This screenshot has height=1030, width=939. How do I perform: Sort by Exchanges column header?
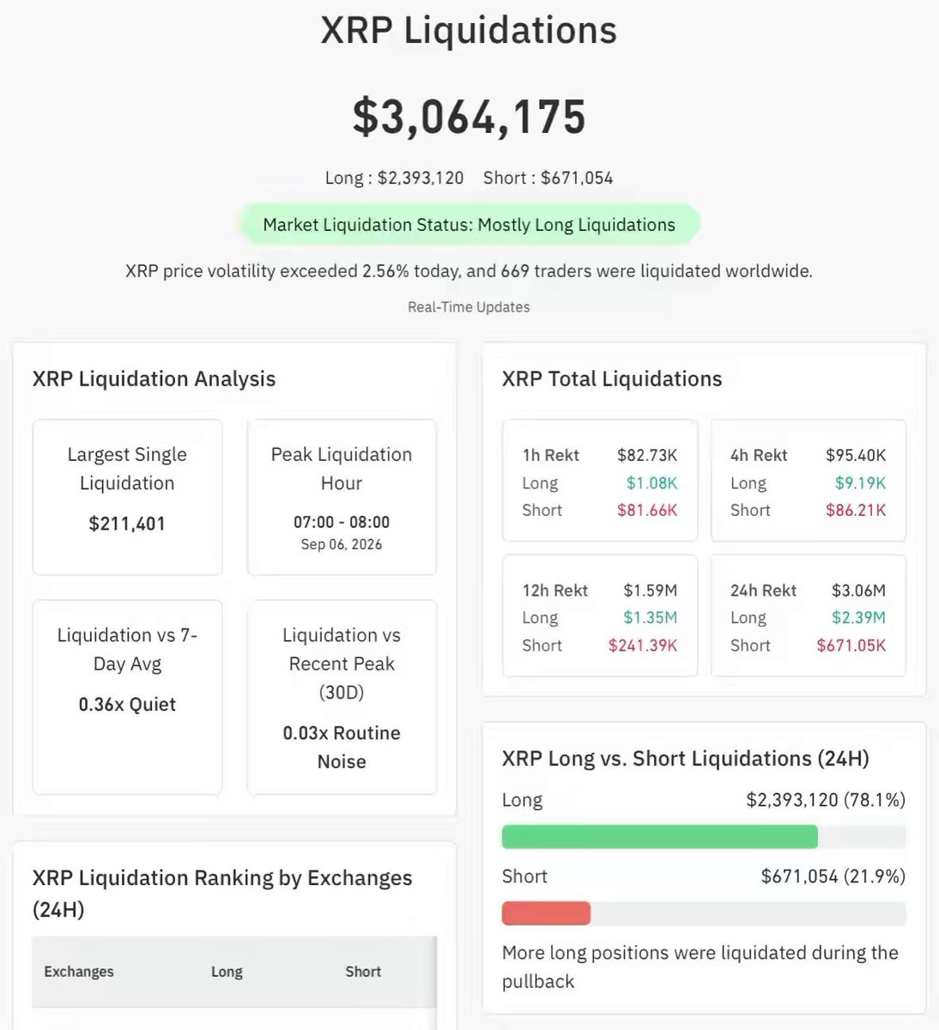(x=79, y=972)
